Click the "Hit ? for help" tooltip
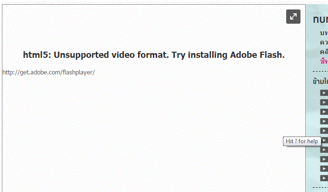This screenshot has height=192, width=328. [x=301, y=141]
